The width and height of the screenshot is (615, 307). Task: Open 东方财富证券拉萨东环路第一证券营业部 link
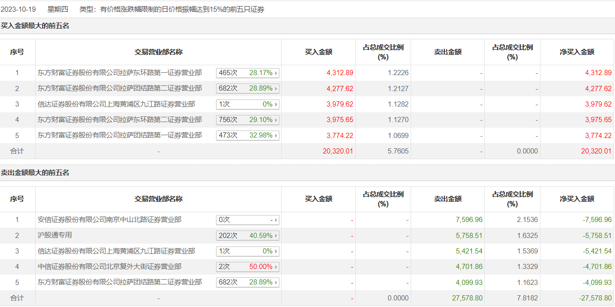120,73
